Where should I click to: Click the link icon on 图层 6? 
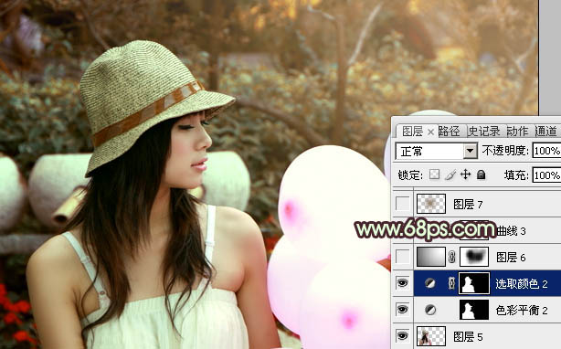pos(452,257)
